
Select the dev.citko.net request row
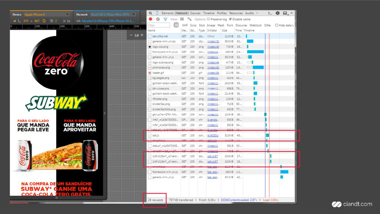[221, 36]
